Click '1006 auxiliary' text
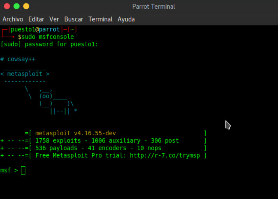Viewport: 278px width, 199px height. (x=116, y=141)
